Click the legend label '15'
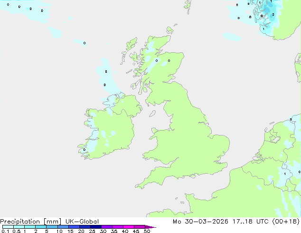Viewport: 301px width, 233px height. coord(70,231)
